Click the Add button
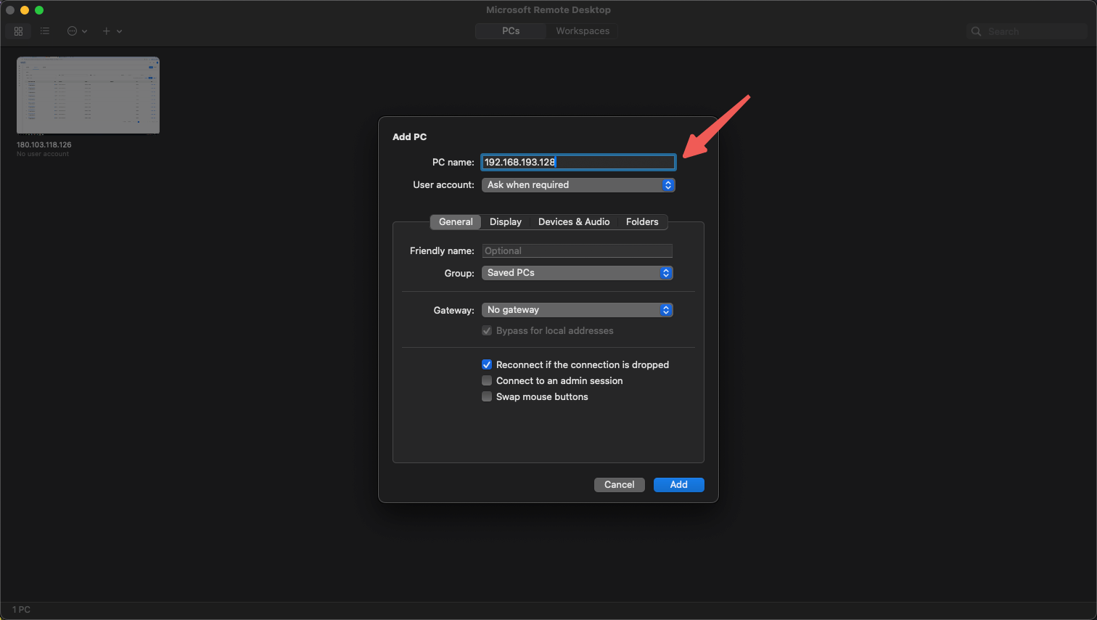Image resolution: width=1097 pixels, height=620 pixels. pos(679,485)
